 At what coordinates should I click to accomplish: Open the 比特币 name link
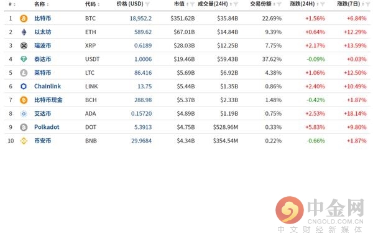[x=42, y=18]
